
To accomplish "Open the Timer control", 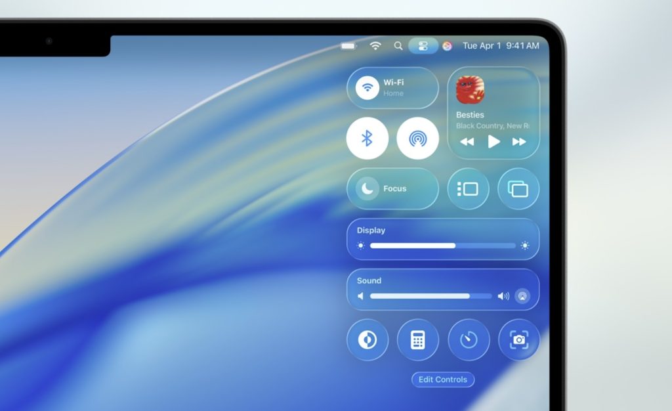I will click(x=469, y=340).
